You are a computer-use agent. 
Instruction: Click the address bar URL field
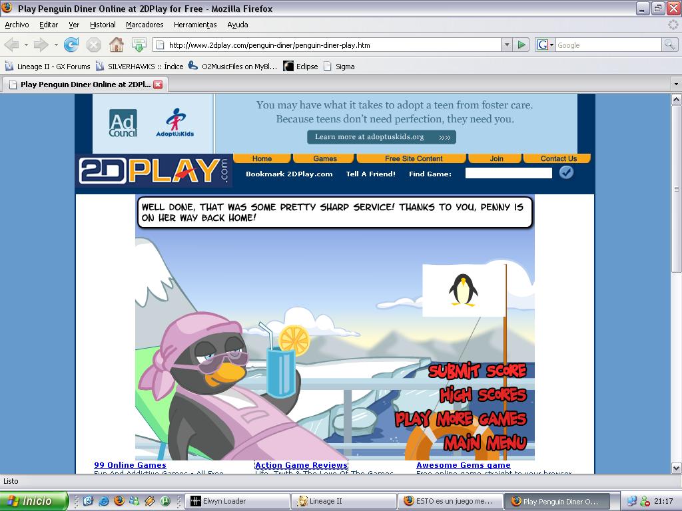328,45
